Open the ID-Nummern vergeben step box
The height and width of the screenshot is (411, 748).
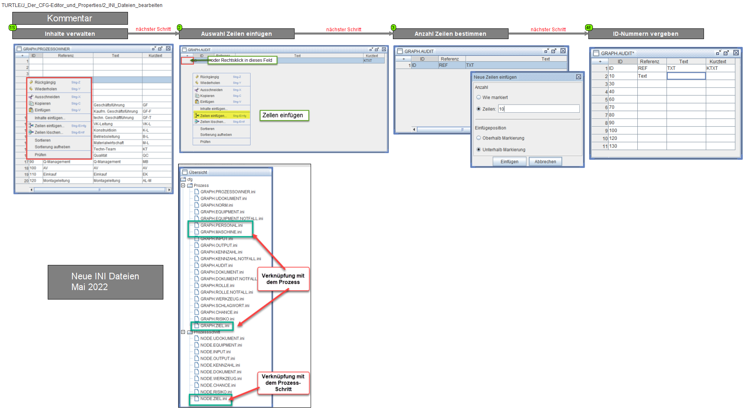pos(646,34)
